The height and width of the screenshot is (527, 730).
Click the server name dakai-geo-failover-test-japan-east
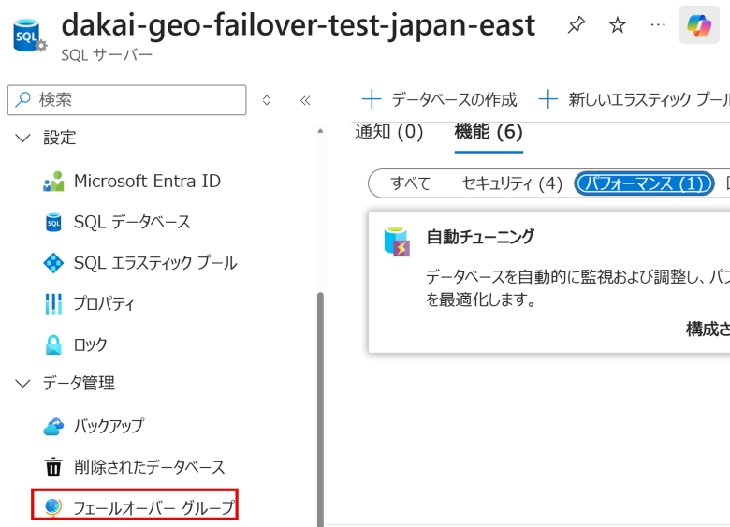pyautogui.click(x=299, y=25)
